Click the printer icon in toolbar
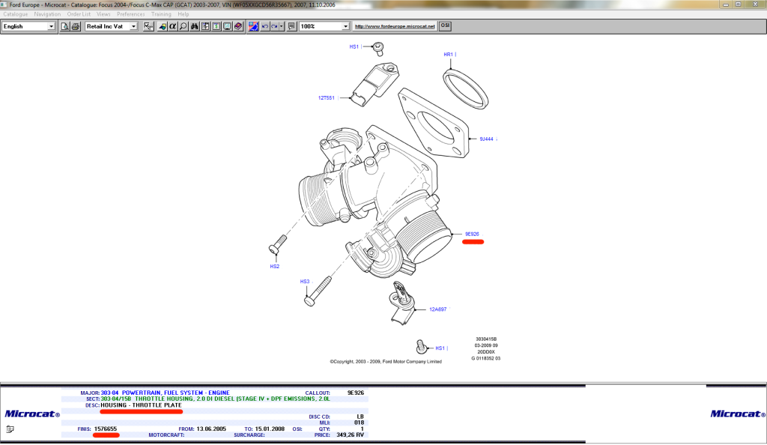Image resolution: width=767 pixels, height=445 pixels. [76, 26]
